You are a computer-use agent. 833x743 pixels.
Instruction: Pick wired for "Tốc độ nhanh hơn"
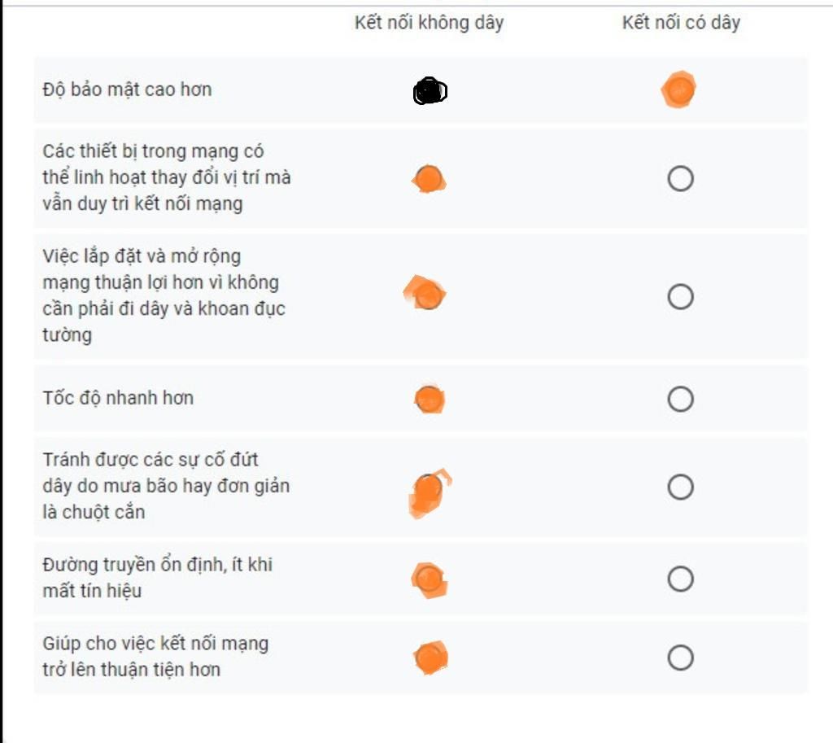681,399
